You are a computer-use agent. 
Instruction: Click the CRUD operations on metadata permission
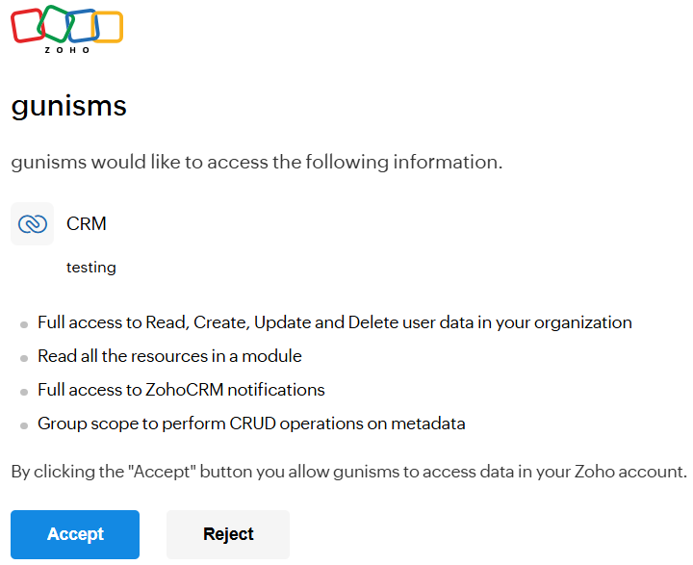tap(251, 424)
